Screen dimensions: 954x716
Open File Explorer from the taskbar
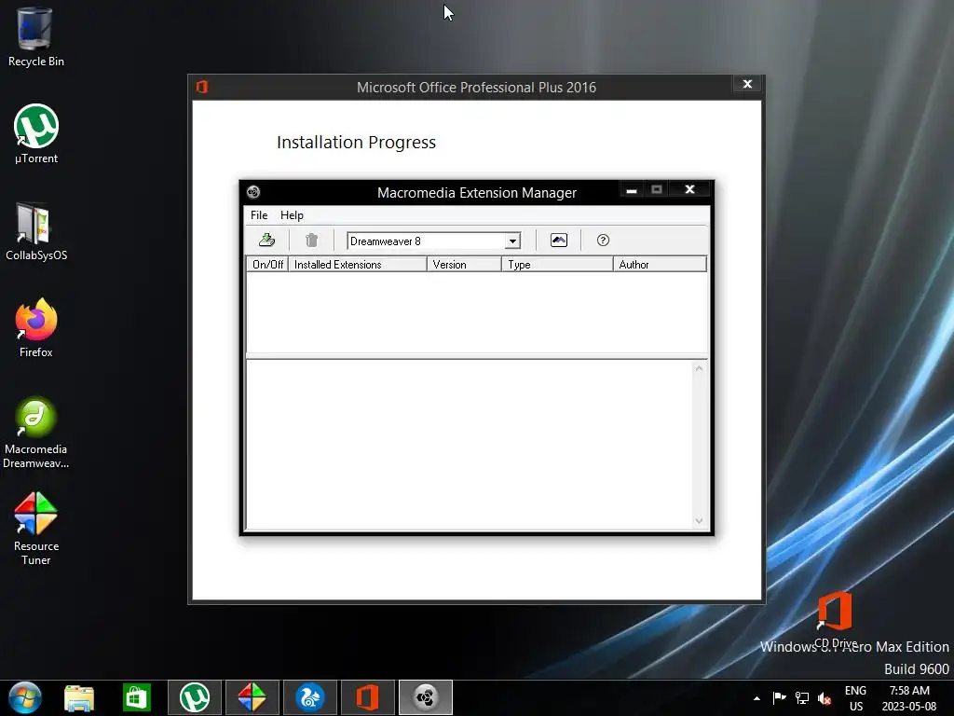click(79, 698)
